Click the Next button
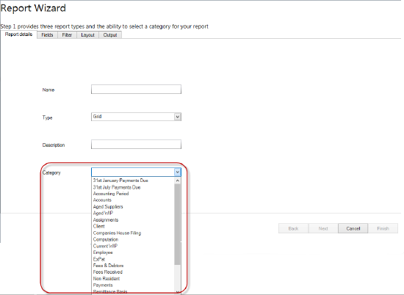The image size is (404, 295). (x=323, y=228)
